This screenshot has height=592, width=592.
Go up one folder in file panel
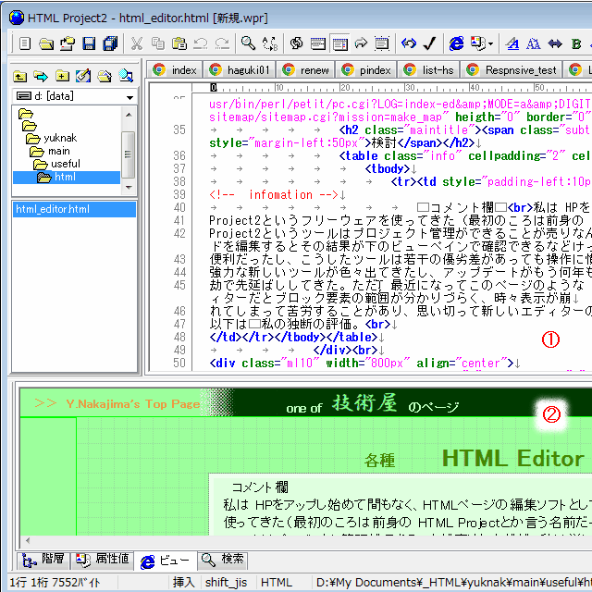tap(19, 76)
